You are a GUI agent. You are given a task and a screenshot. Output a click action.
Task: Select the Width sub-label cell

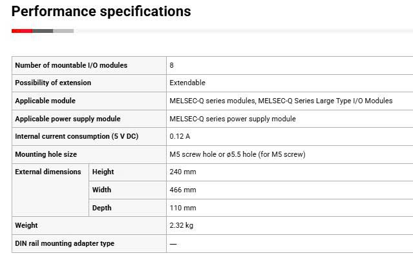(102, 190)
